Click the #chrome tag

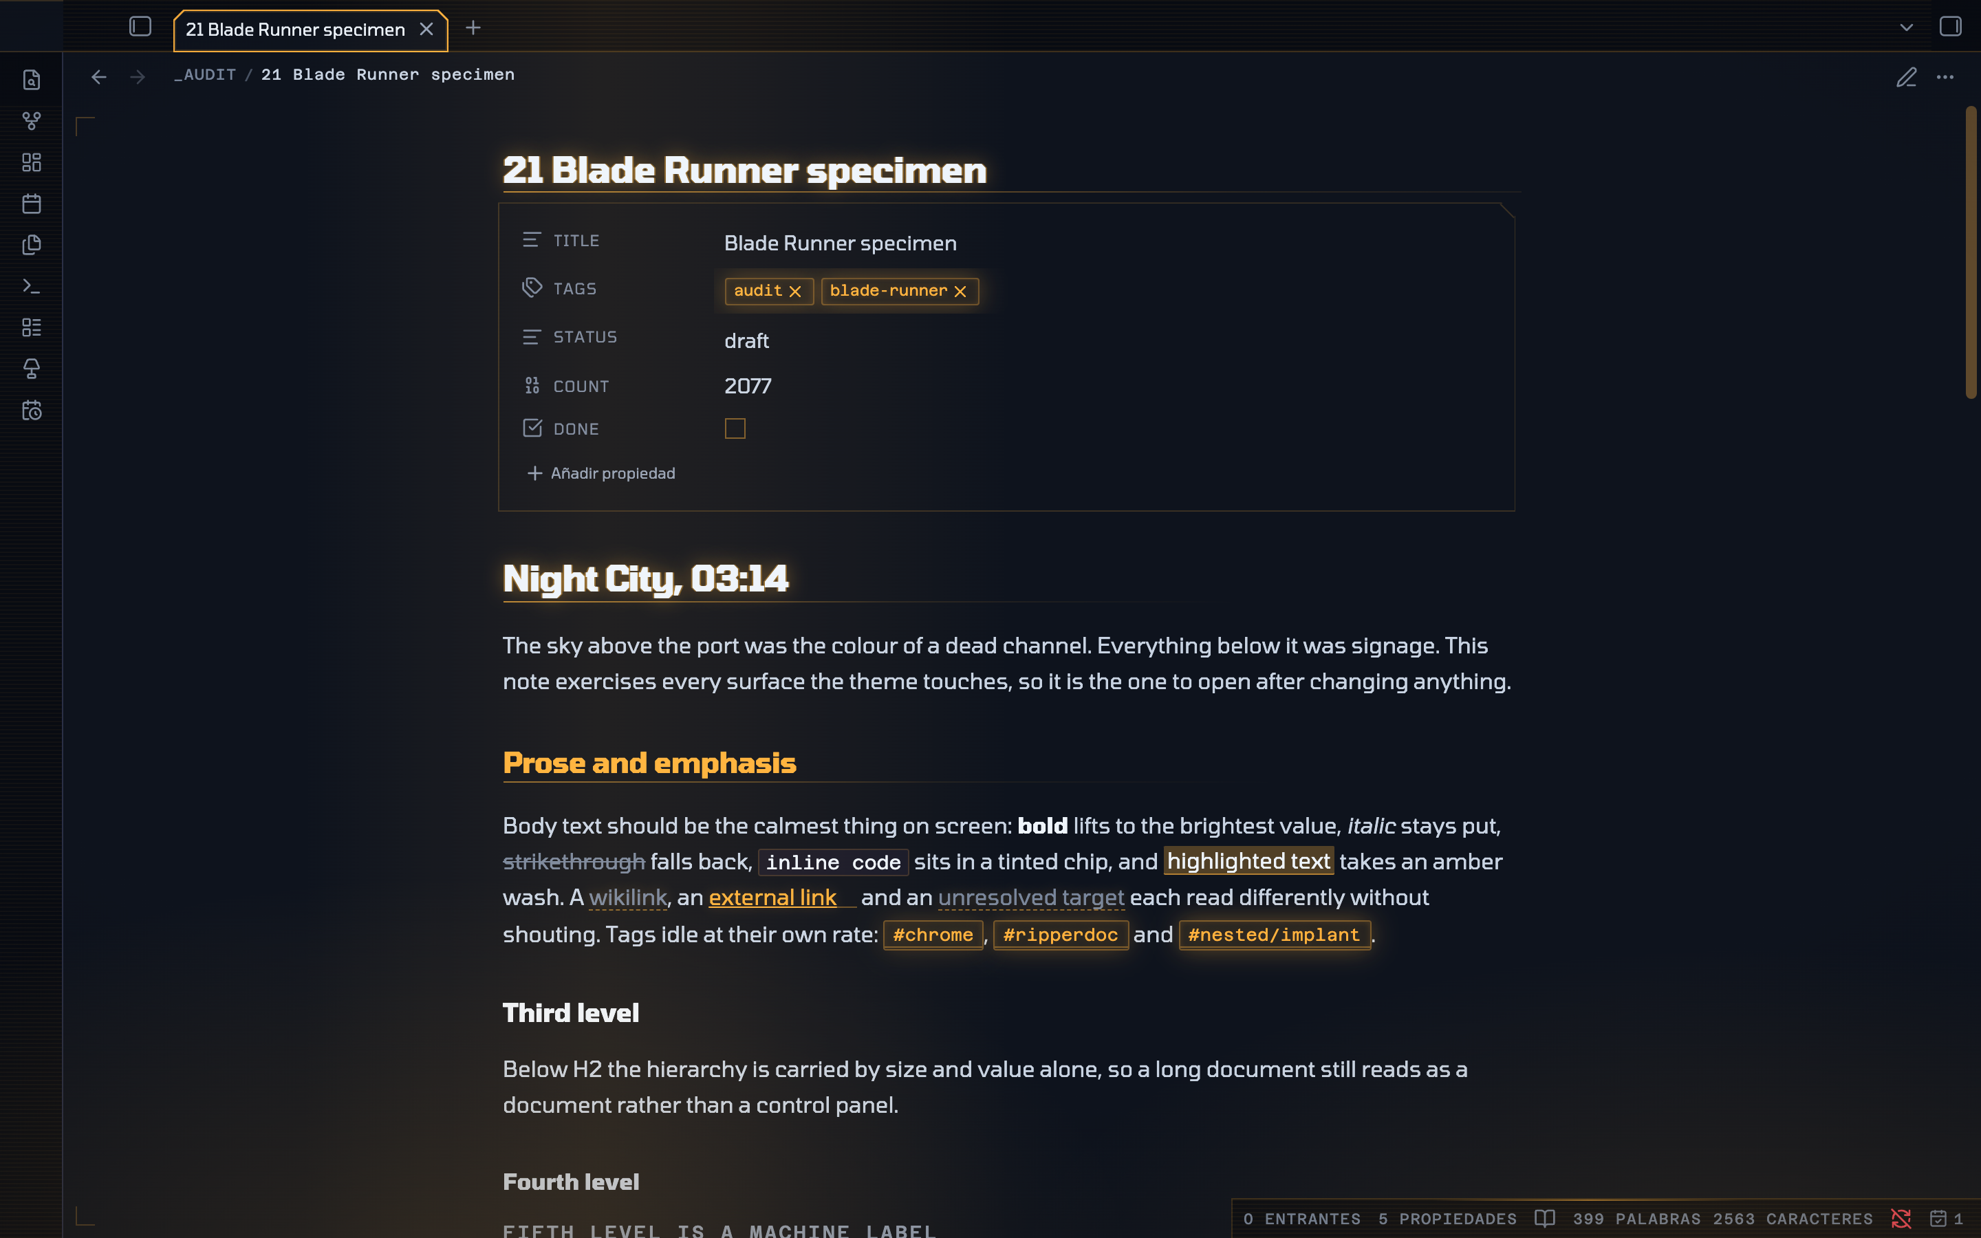click(933, 935)
